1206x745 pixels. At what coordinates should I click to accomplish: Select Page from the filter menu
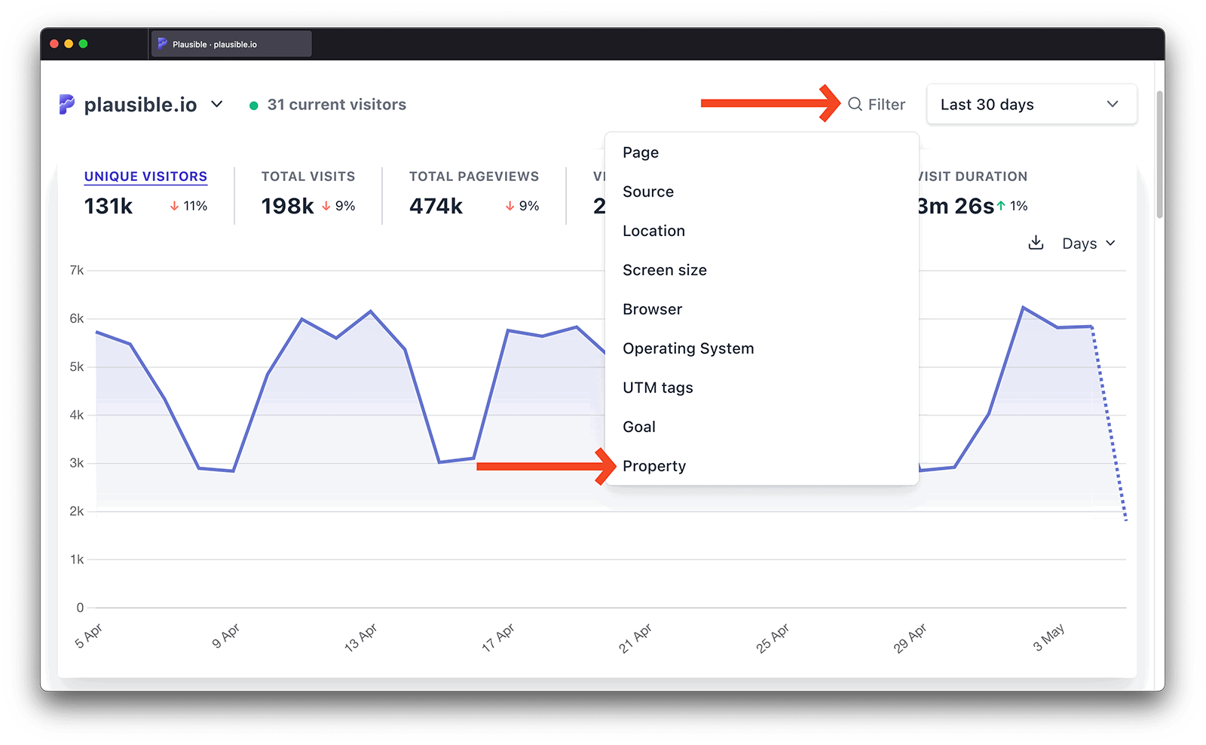pos(641,152)
